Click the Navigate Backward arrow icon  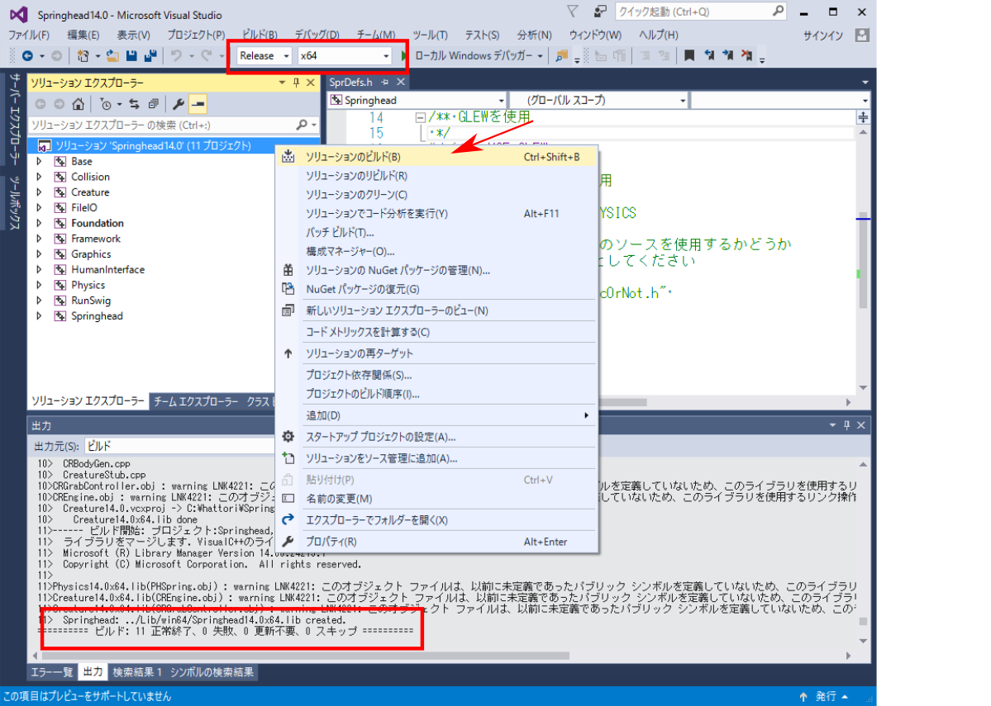coord(26,56)
